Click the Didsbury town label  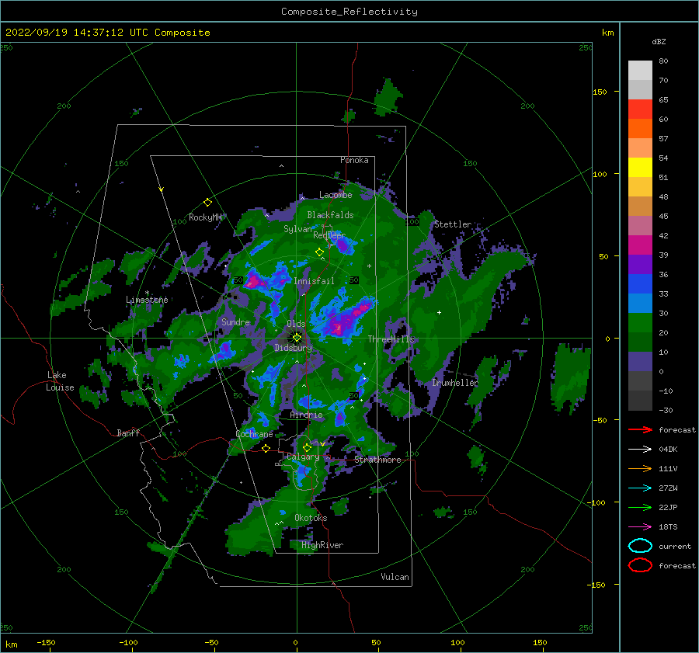293,348
